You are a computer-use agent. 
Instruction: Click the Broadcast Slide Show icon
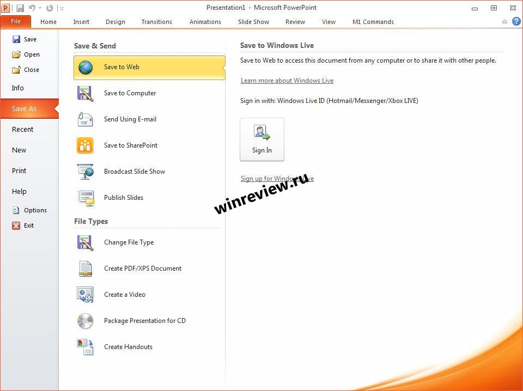click(x=85, y=172)
